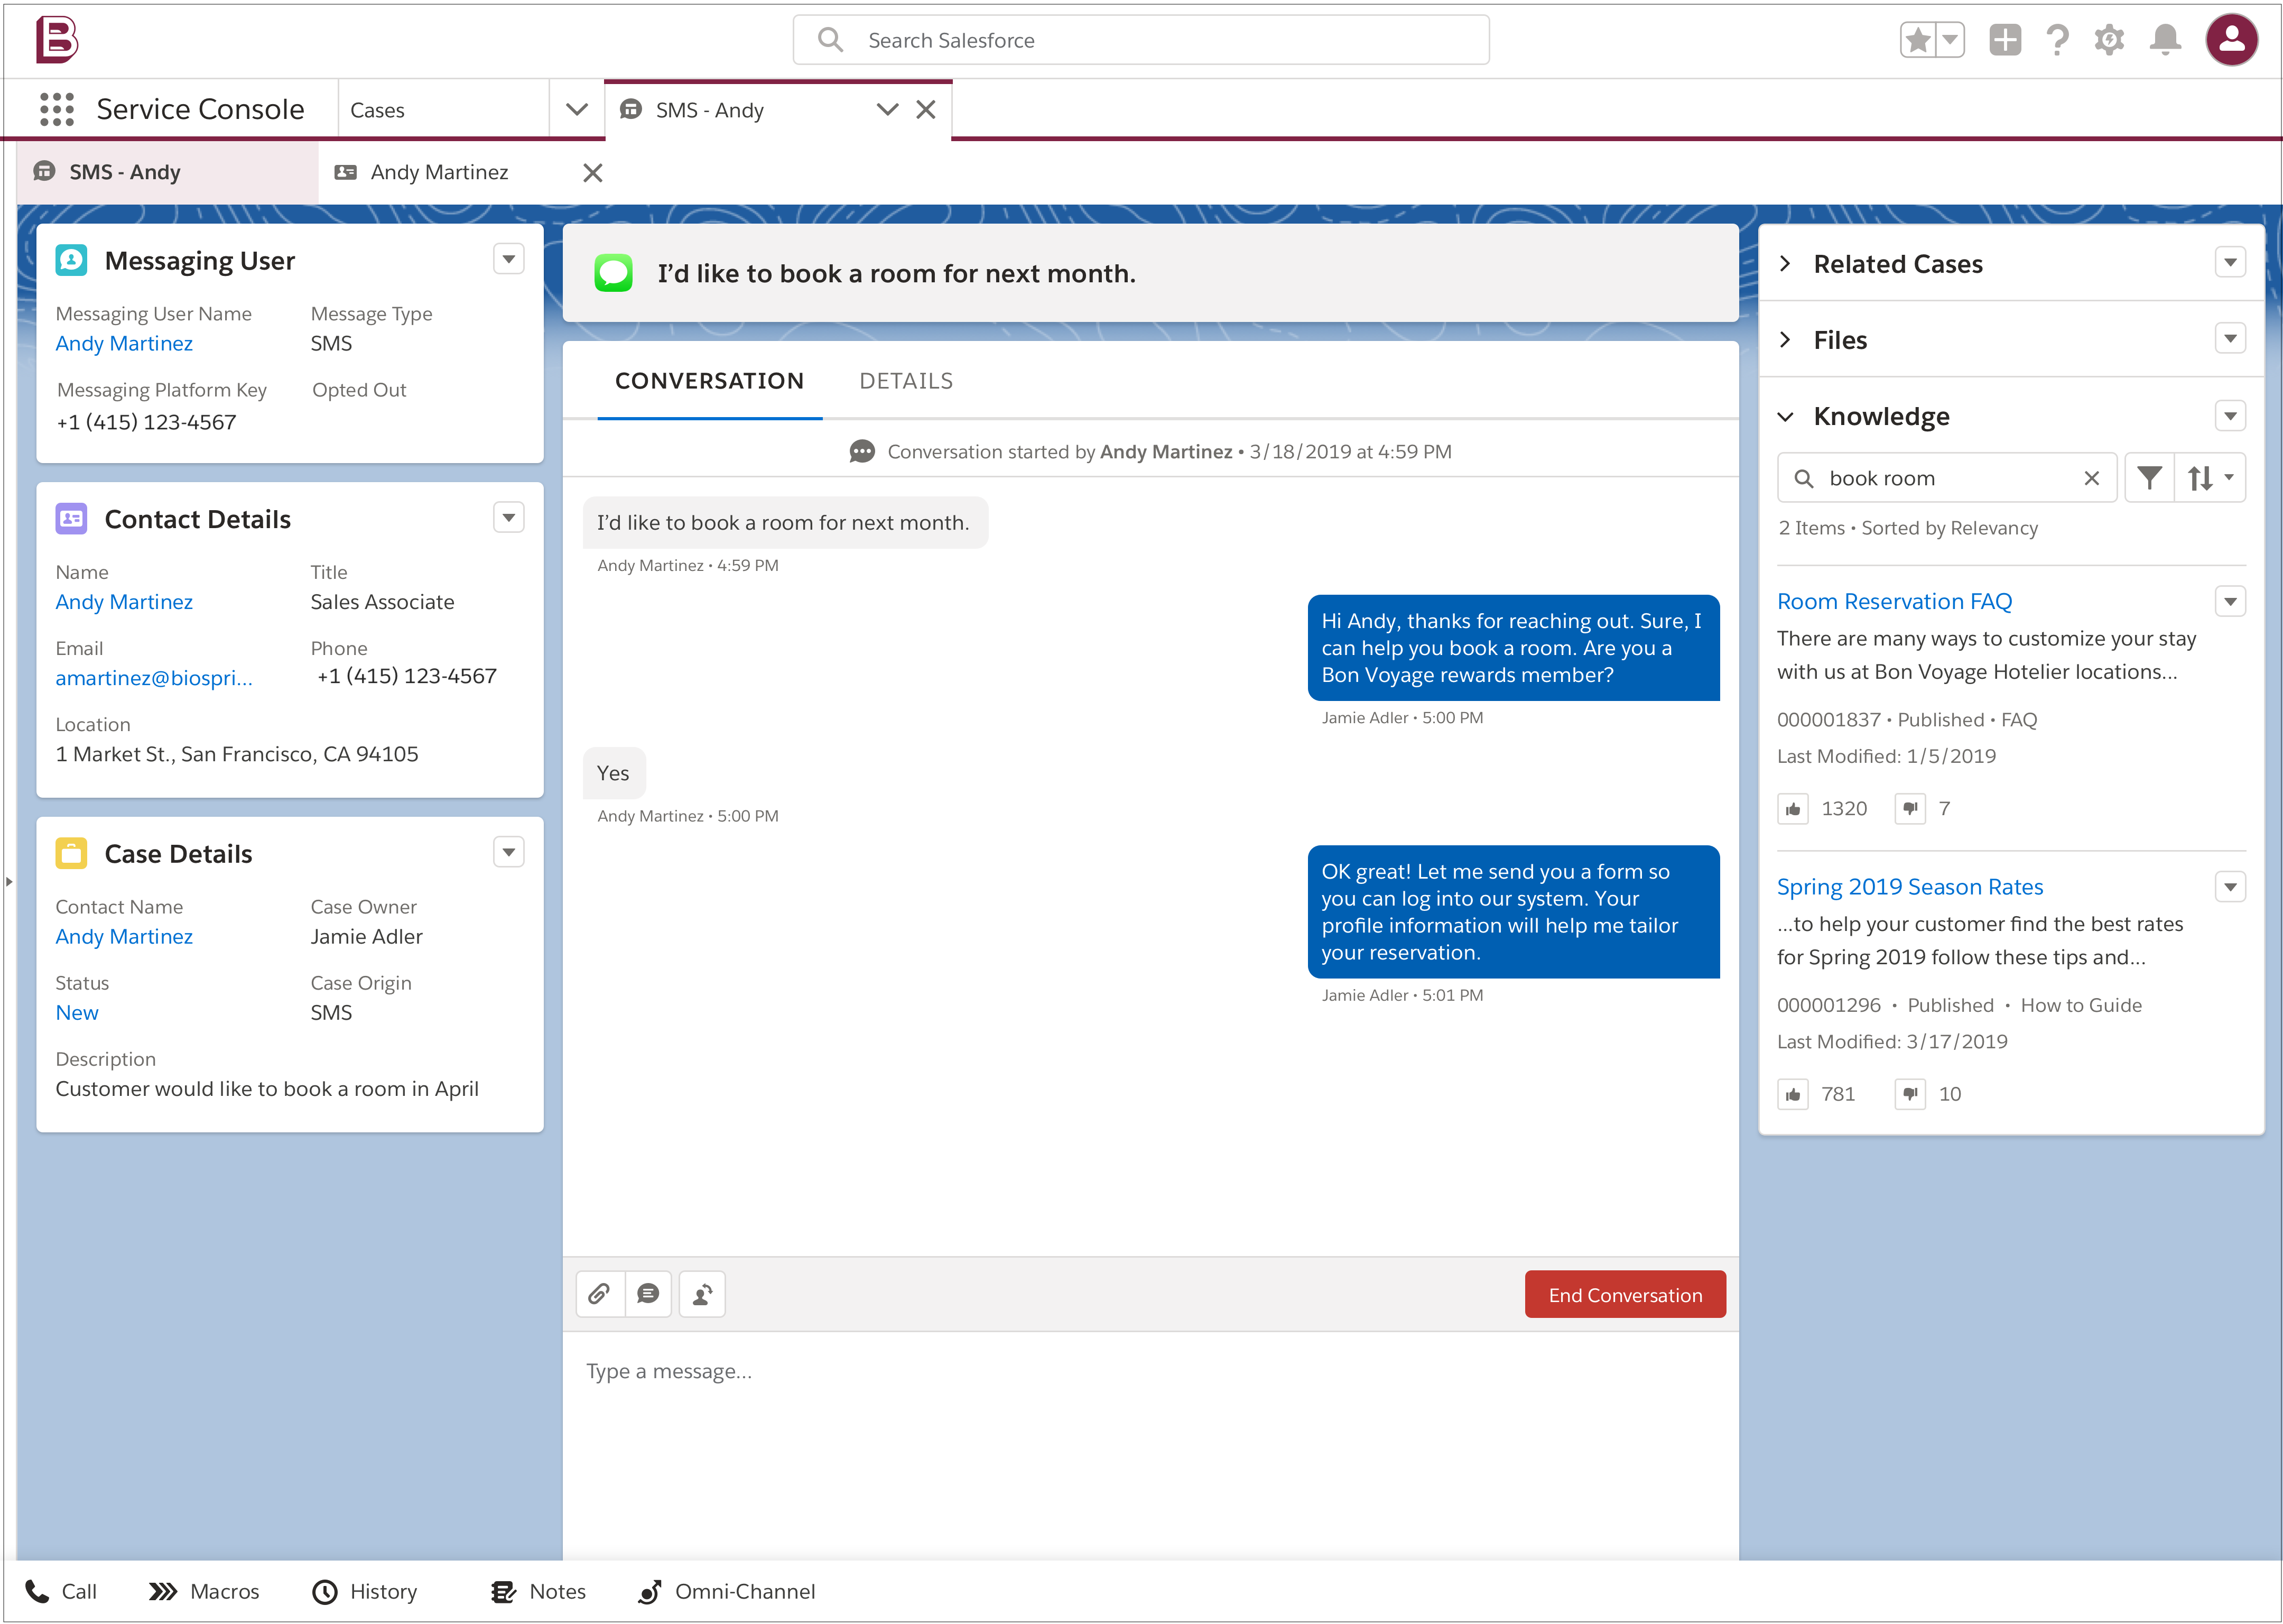The image size is (2283, 1624).
Task: Open the Room Reservation FAQ article link
Action: coord(1894,601)
